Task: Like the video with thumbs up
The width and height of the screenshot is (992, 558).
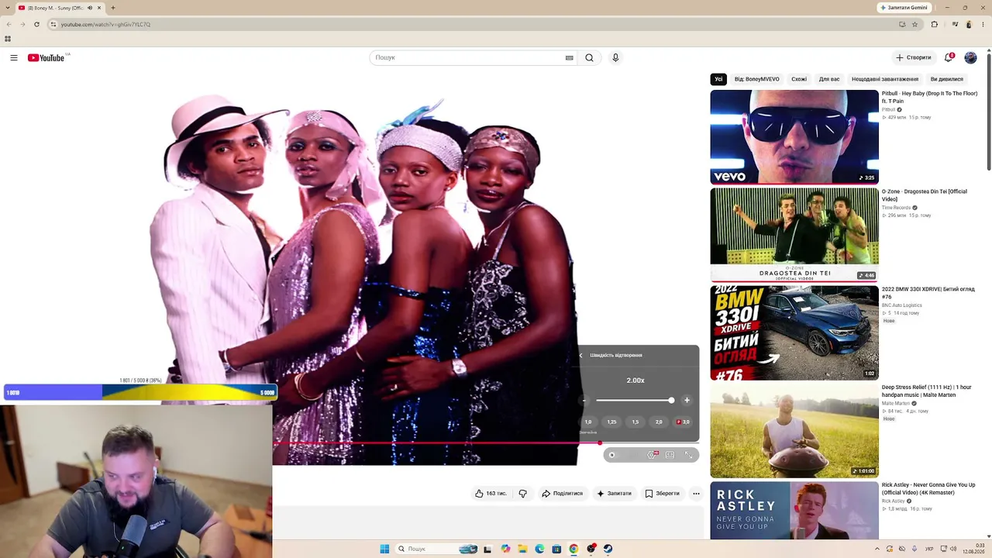Action: 491,493
